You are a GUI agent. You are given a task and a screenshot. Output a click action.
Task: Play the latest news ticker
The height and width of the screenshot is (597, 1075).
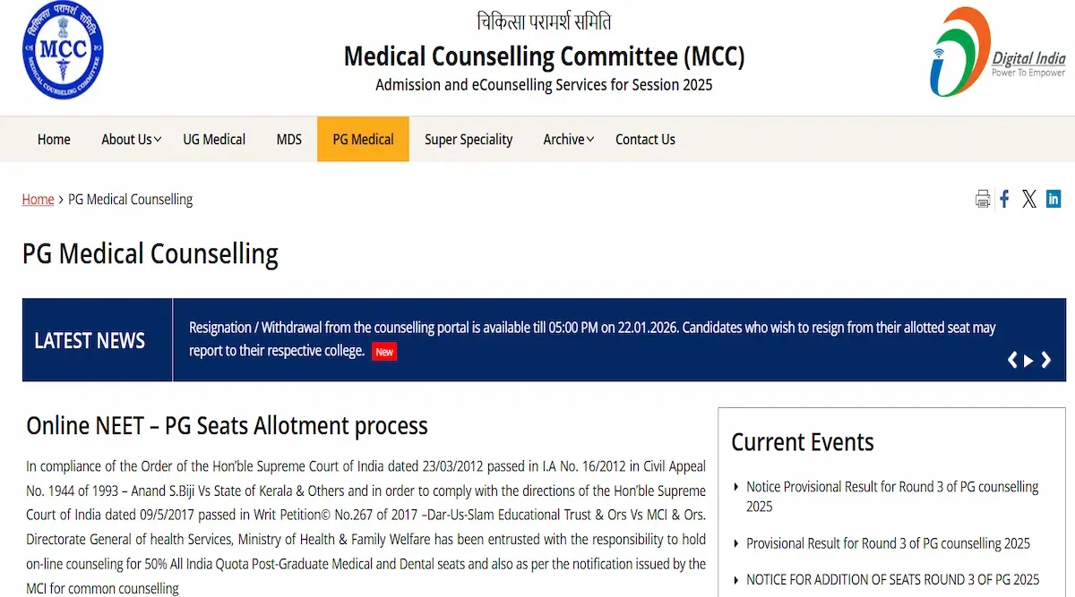click(x=1028, y=360)
